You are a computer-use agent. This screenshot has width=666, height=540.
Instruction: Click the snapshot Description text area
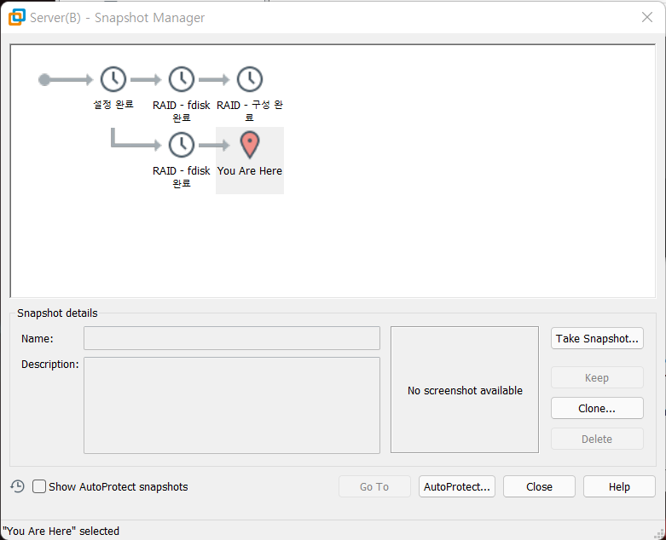[x=231, y=405]
